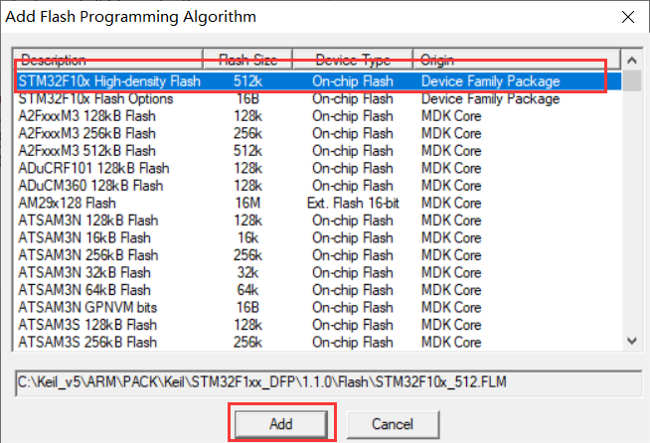Close the Add Flash Programming Algorithm dialog
650x443 pixels.
(628, 17)
